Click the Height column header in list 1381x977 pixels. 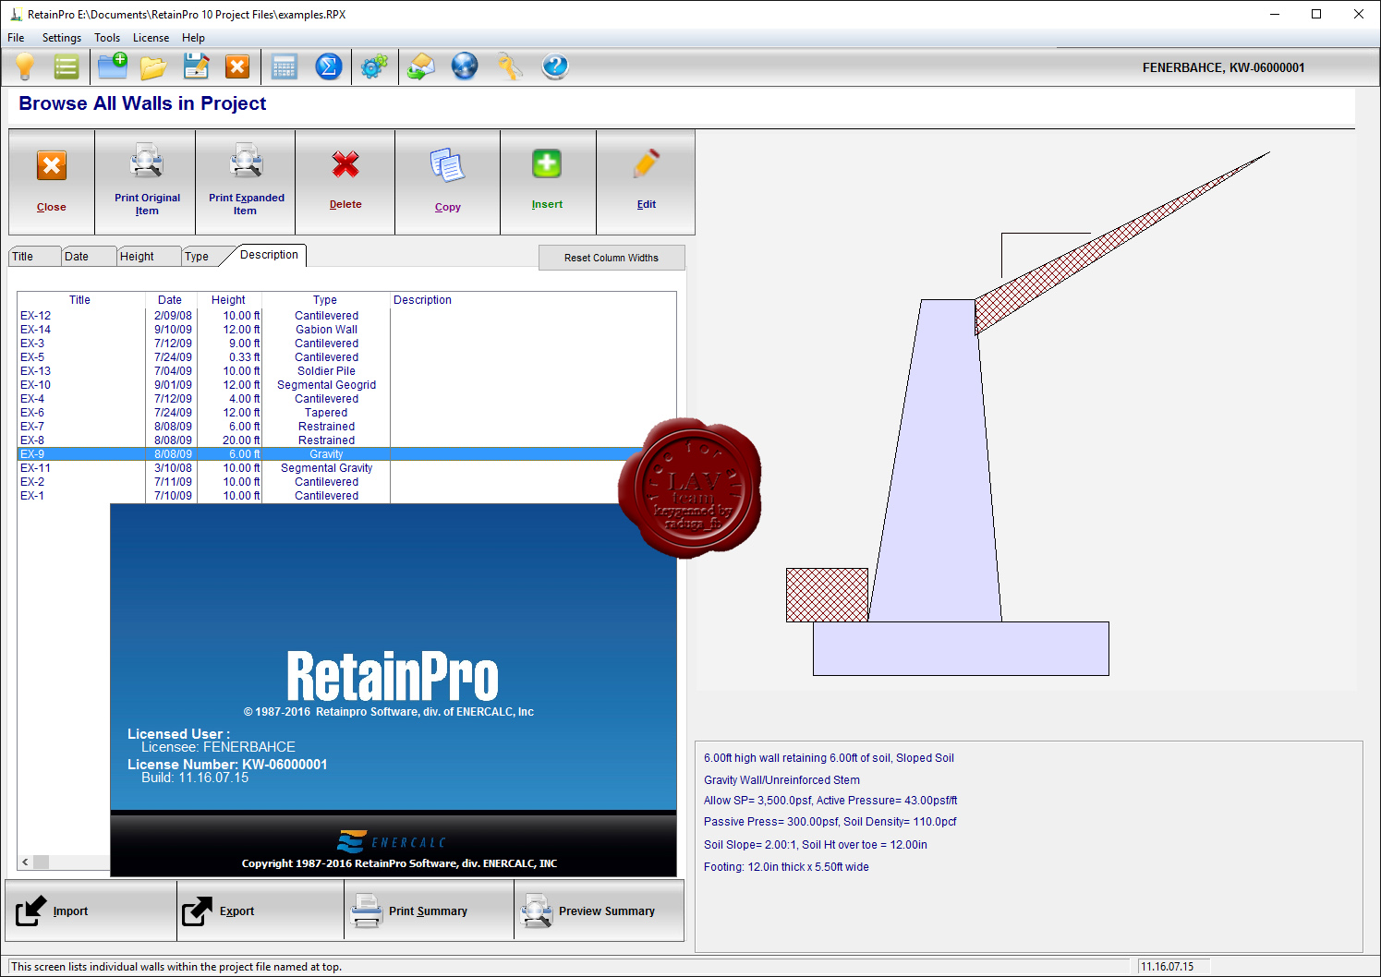pos(228,300)
